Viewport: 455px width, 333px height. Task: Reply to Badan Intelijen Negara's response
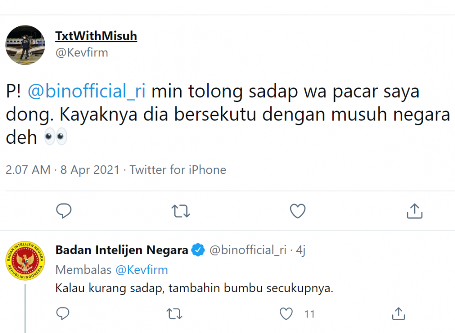coord(63,313)
